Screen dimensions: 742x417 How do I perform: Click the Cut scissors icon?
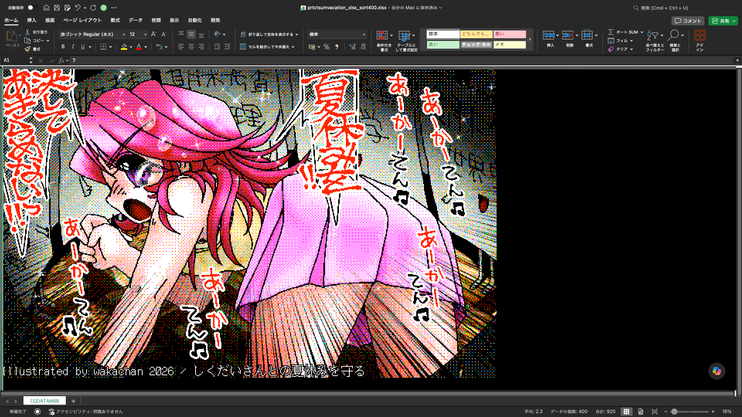27,32
